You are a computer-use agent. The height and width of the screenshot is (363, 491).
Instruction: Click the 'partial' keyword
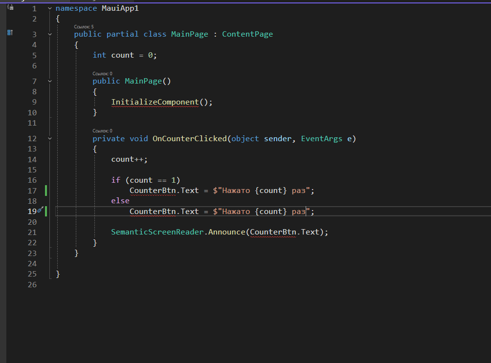click(122, 34)
